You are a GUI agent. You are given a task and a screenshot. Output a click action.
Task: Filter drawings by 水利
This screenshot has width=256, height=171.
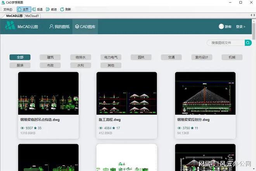tap(81, 65)
